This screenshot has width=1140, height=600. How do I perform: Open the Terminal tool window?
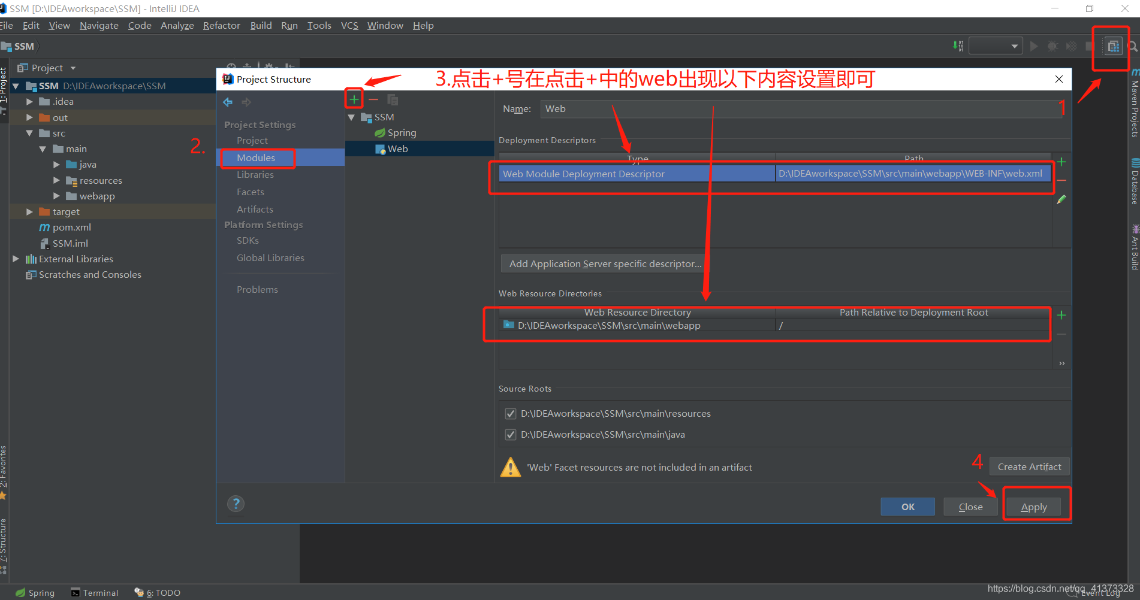95,593
